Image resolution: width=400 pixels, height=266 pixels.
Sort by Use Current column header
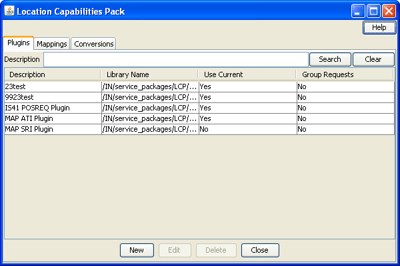(x=247, y=74)
